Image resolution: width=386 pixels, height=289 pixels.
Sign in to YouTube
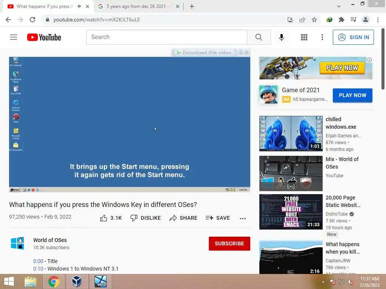(x=353, y=37)
